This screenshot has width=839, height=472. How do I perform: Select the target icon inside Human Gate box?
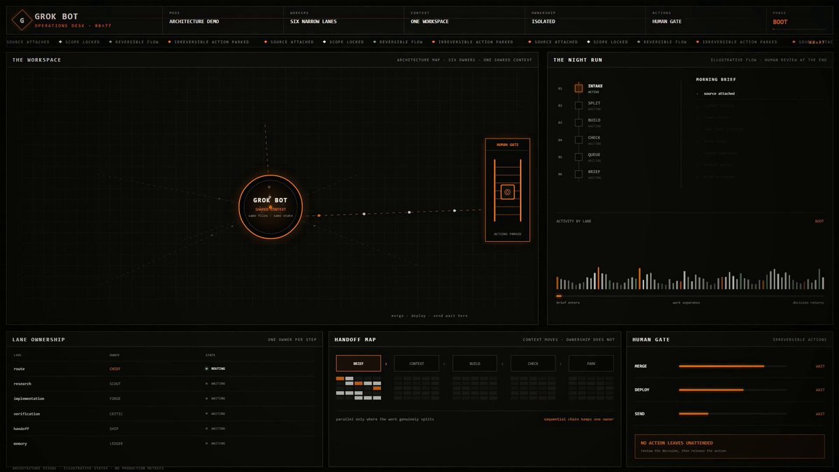pyautogui.click(x=508, y=191)
